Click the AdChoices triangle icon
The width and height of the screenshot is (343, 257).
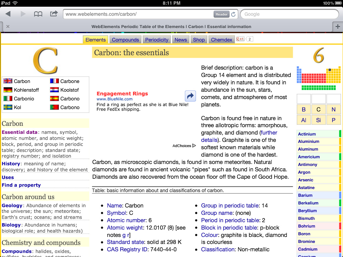pyautogui.click(x=194, y=146)
